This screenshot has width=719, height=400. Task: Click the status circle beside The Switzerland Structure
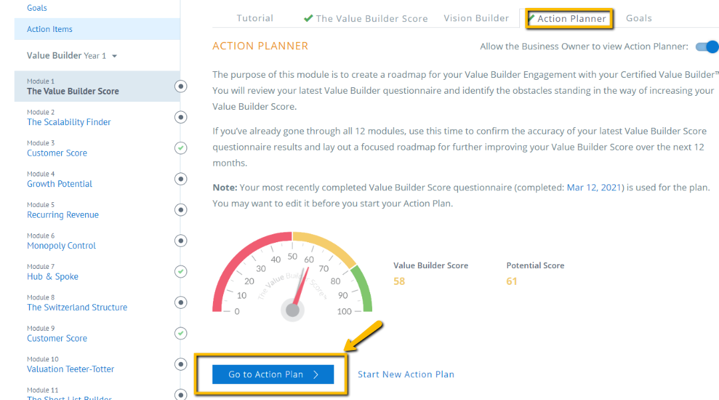tap(180, 302)
